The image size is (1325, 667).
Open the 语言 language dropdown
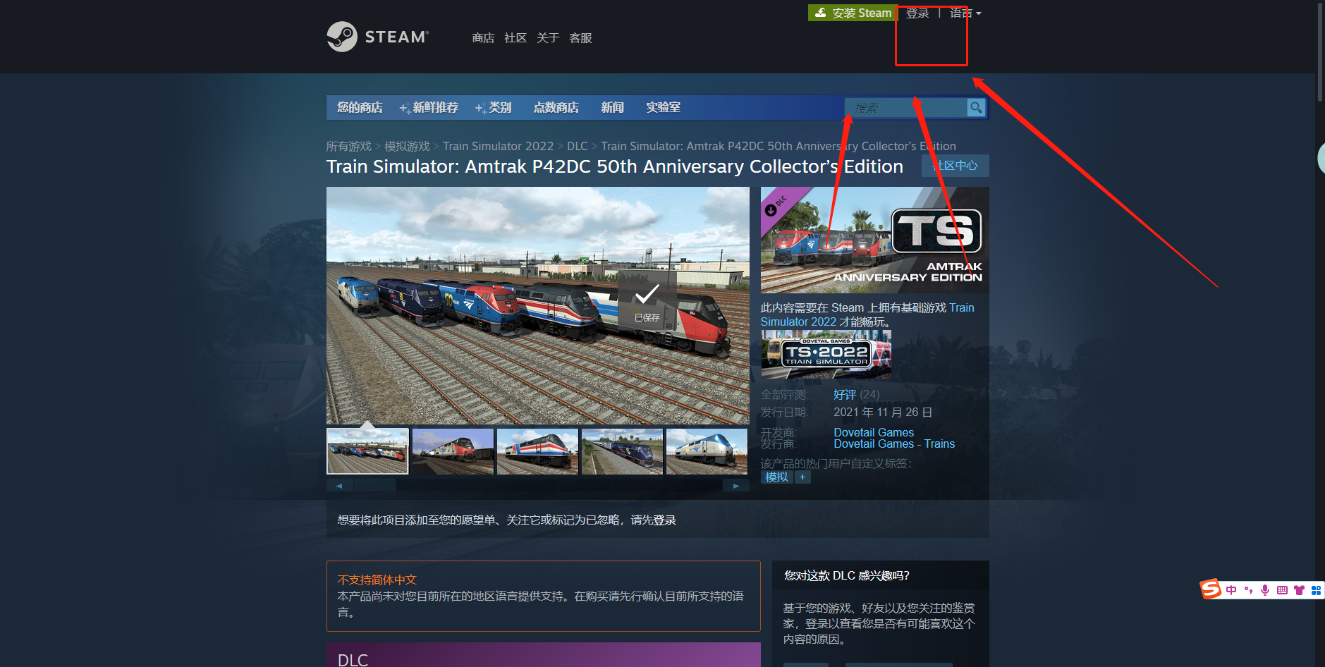point(965,13)
